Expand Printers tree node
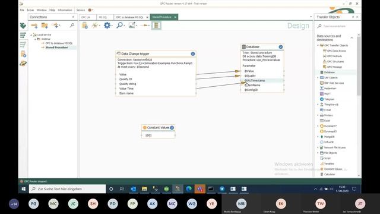This screenshot has height=214, width=380. (318, 115)
